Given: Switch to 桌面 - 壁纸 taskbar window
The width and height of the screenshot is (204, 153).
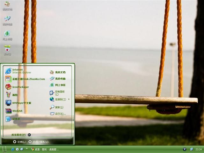Looking at the screenshot, I should pos(45,149).
